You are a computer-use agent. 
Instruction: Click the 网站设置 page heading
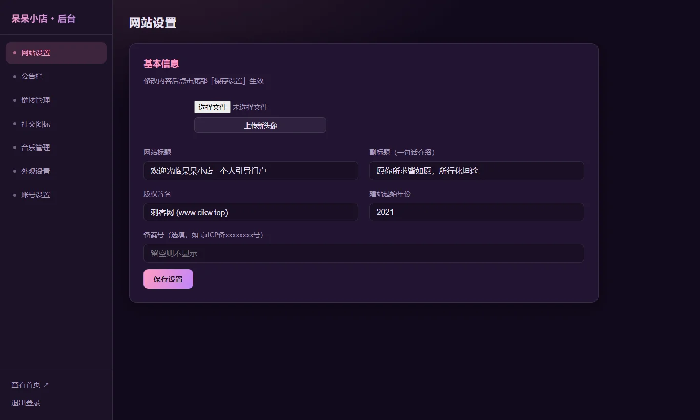coord(153,23)
